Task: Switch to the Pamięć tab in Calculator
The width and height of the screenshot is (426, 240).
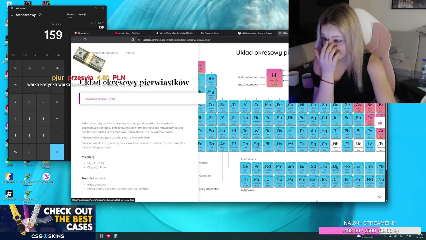Action: pyautogui.click(x=82, y=15)
